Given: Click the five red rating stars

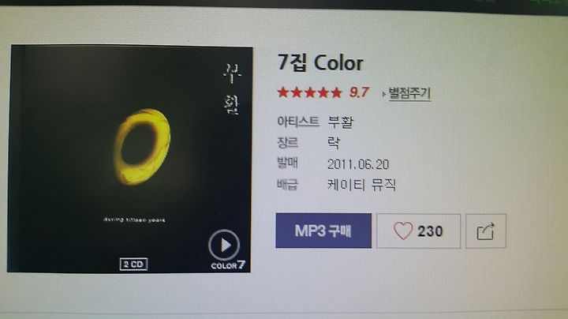Looking at the screenshot, I should point(310,92).
